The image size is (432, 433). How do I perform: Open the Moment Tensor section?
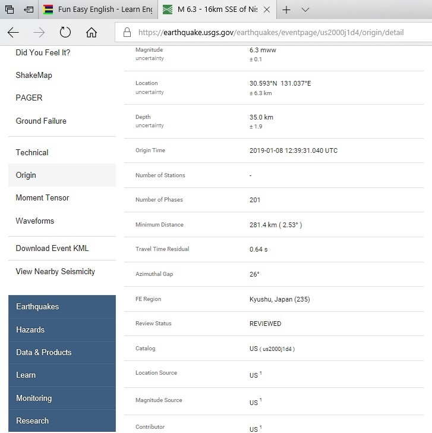[x=42, y=198]
